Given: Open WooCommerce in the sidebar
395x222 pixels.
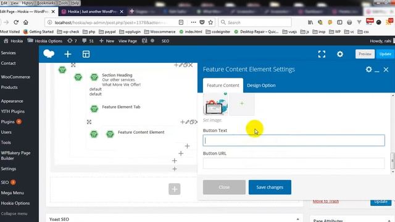Looking at the screenshot, I should 15,76.
